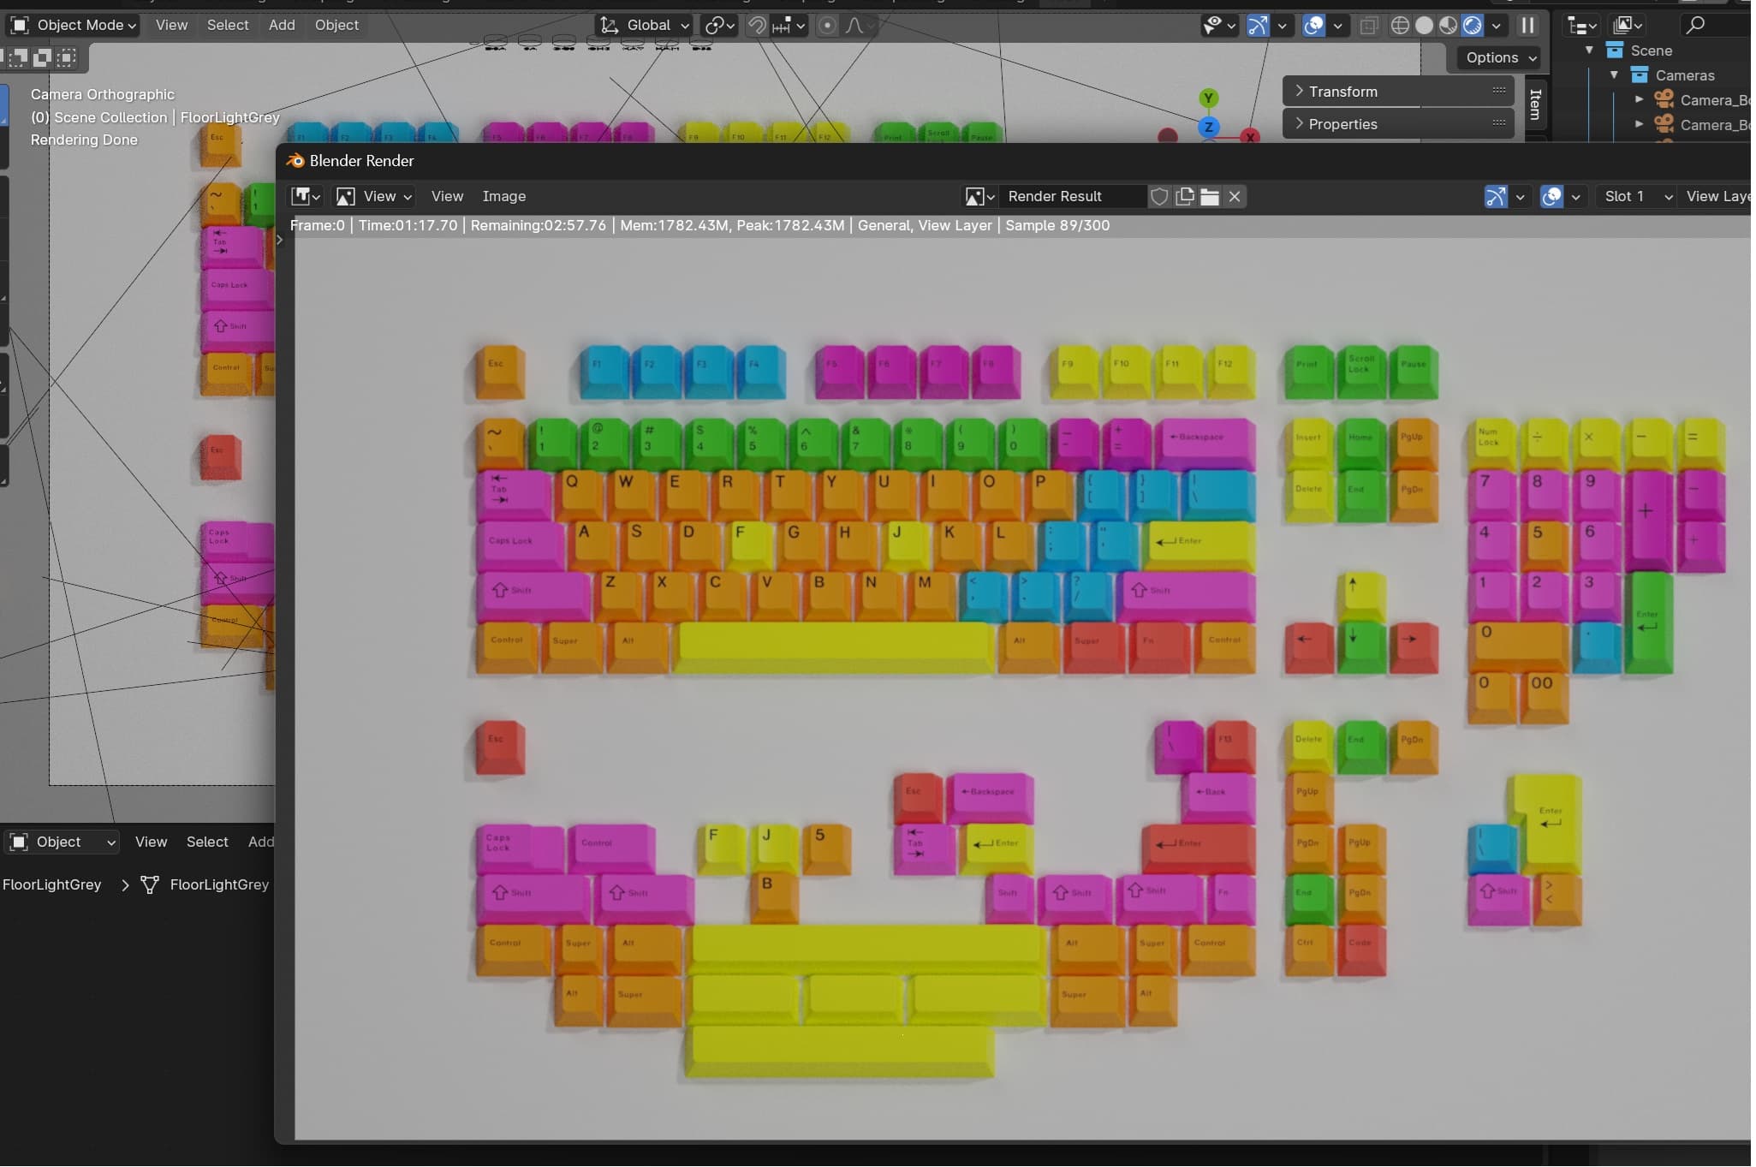This screenshot has height=1167, width=1756.
Task: Select material preview shading mode
Action: point(1448,26)
